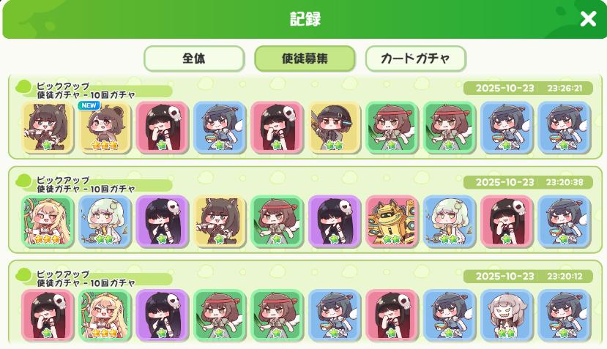Screen dimensions: 607x349
Task: Click the 23:26:21 timestamp label
Action: coord(565,89)
